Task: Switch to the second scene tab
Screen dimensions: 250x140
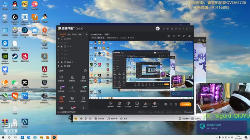Action: tap(69, 34)
